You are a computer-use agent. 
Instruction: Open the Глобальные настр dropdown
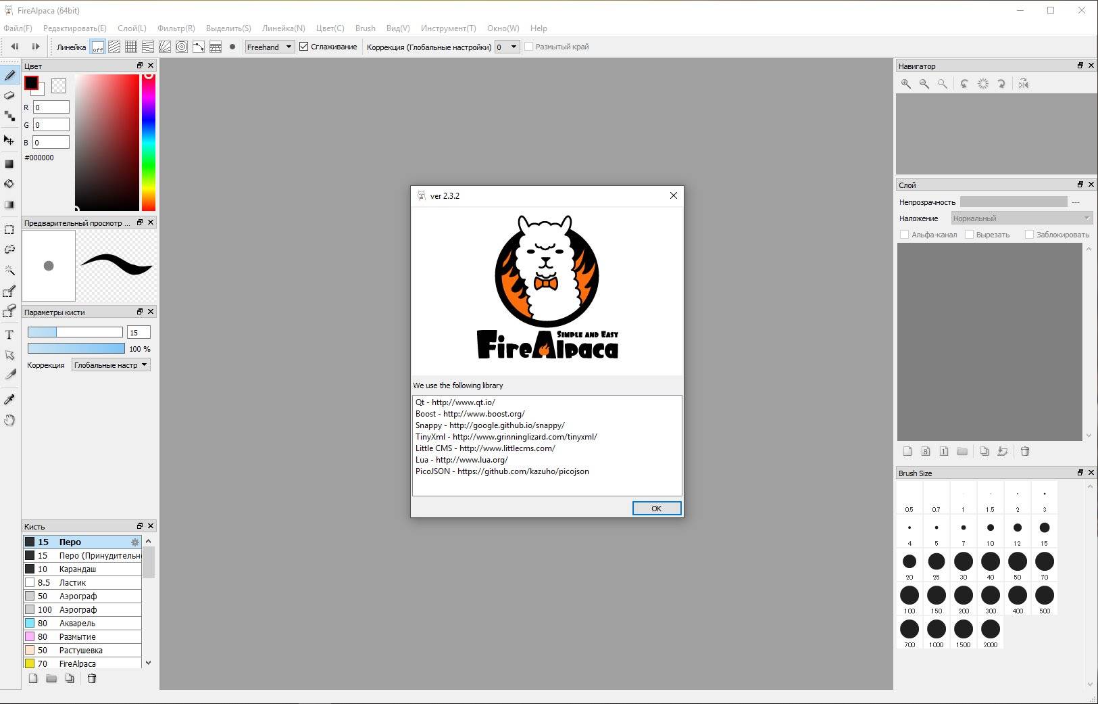[111, 365]
